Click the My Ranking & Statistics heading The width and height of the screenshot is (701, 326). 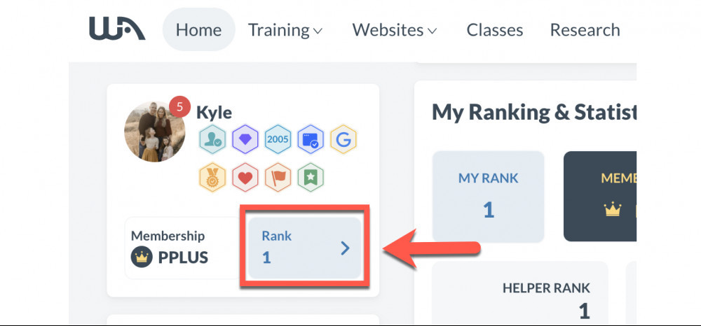[x=533, y=113]
